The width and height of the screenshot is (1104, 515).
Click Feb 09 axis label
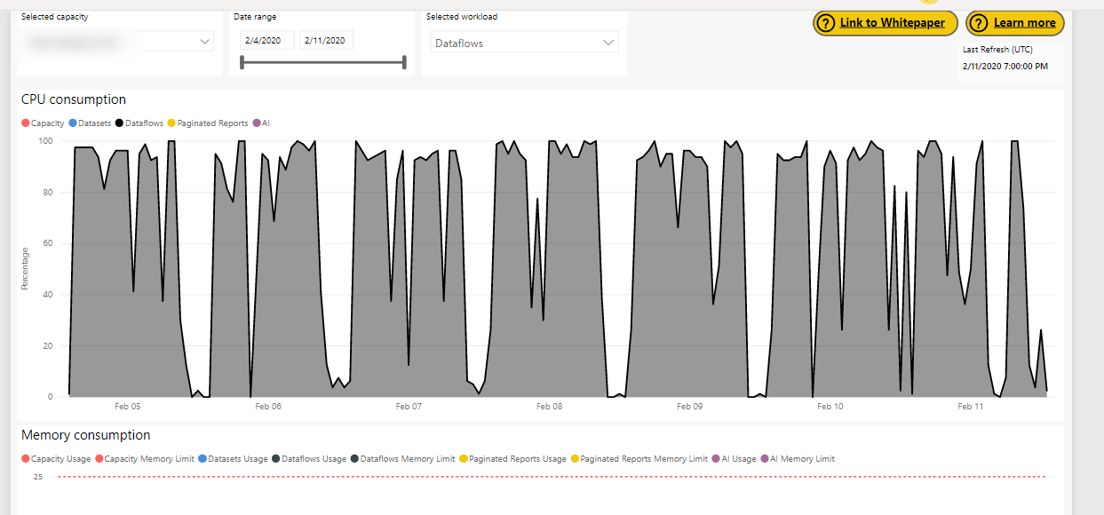point(690,407)
